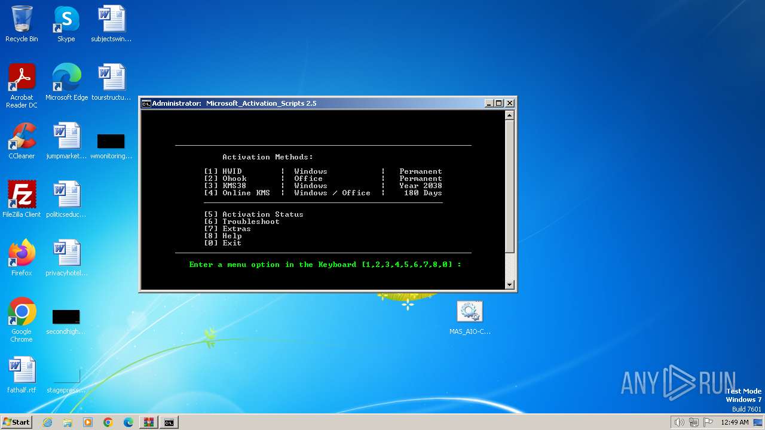Screen dimensions: 765x430
Task: Click the console scrollbar down arrow
Action: (510, 285)
